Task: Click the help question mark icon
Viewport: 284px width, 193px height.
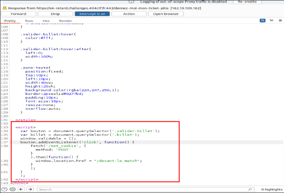Action: pyautogui.click(x=4, y=189)
